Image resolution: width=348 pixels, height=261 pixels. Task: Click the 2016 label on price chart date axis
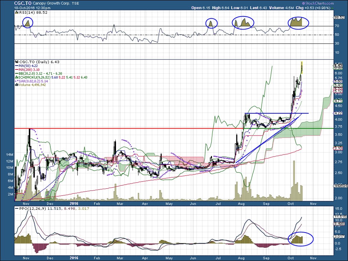pos(74,203)
